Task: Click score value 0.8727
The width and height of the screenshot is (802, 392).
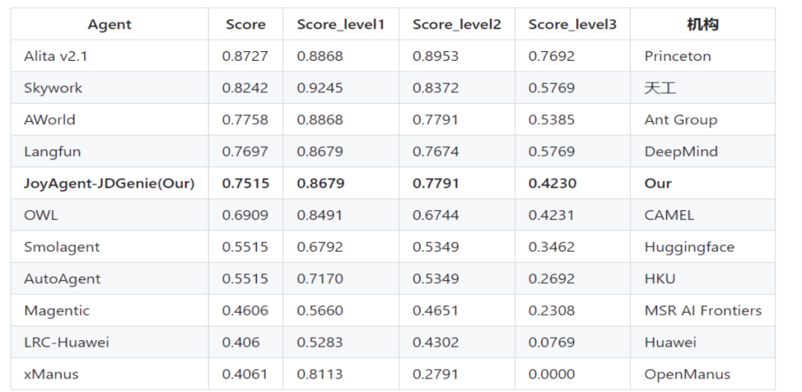Action: 245,56
